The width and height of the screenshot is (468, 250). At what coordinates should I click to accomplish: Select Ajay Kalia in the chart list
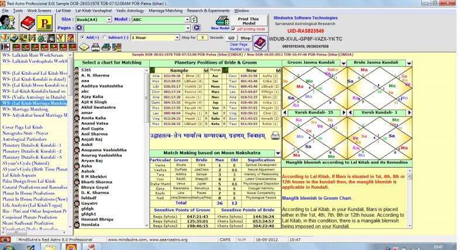93,97
